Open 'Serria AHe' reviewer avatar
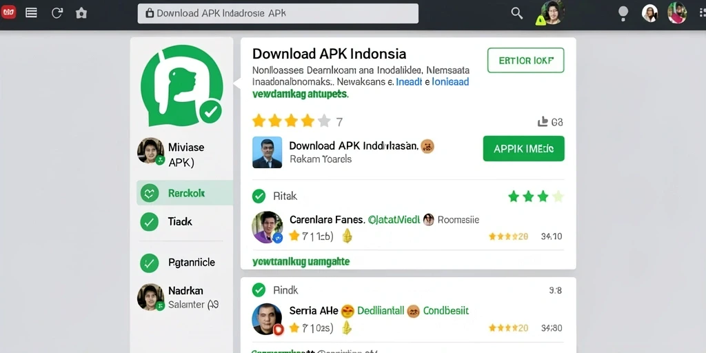The image size is (706, 353). tap(267, 319)
